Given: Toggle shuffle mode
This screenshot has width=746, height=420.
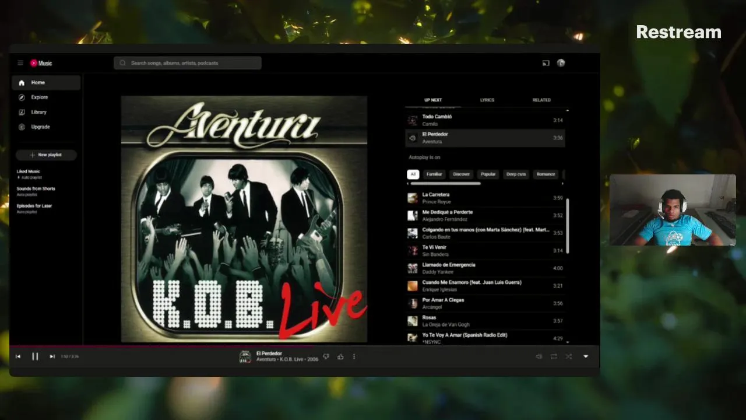Looking at the screenshot, I should click(x=568, y=356).
